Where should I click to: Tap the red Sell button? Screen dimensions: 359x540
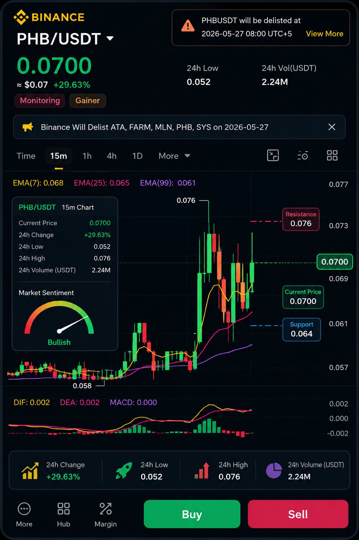298,514
